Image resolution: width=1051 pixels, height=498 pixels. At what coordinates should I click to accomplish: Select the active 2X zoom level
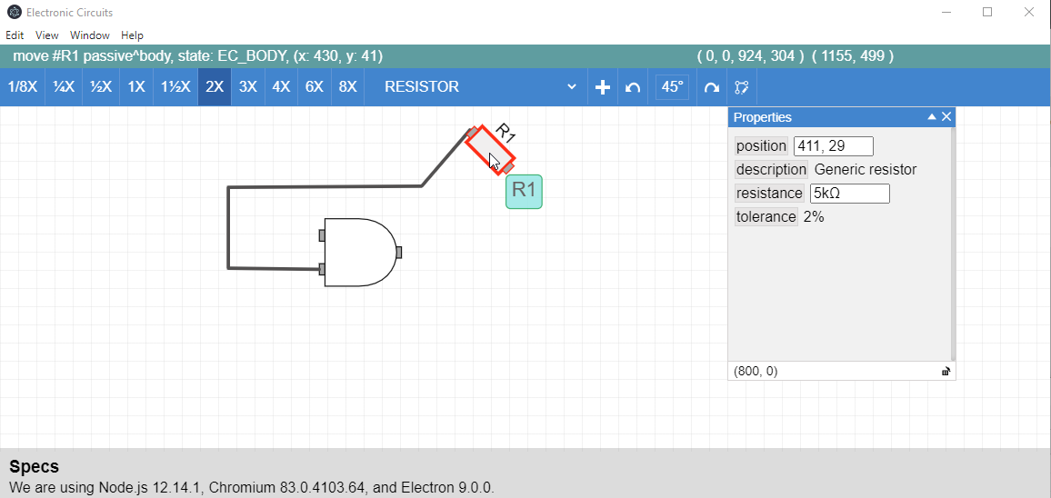click(215, 87)
